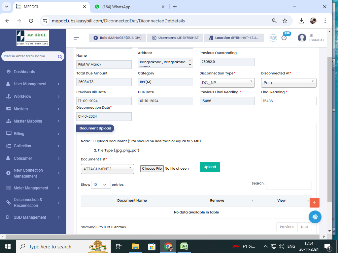Click the Document Upload section label
The width and height of the screenshot is (338, 253).
[x=95, y=128]
